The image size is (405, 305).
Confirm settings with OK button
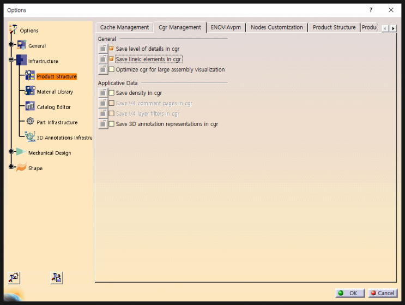click(350, 293)
